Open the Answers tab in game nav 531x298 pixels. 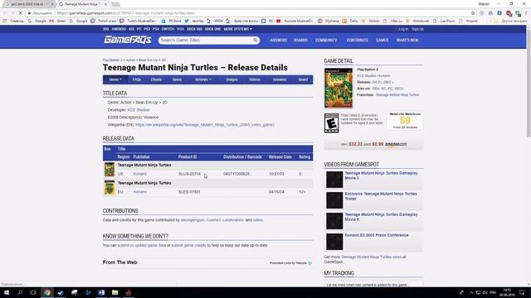(280, 79)
